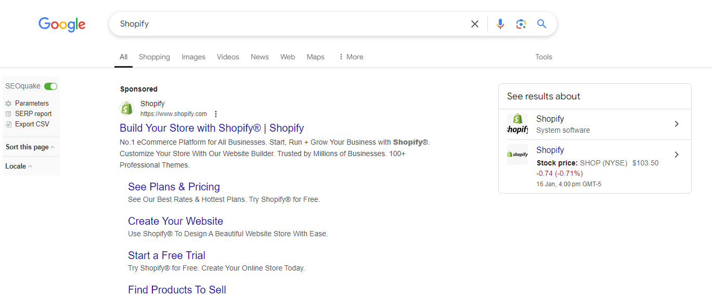Open the Start a Free Trial link
The image size is (712, 295).
(x=166, y=255)
